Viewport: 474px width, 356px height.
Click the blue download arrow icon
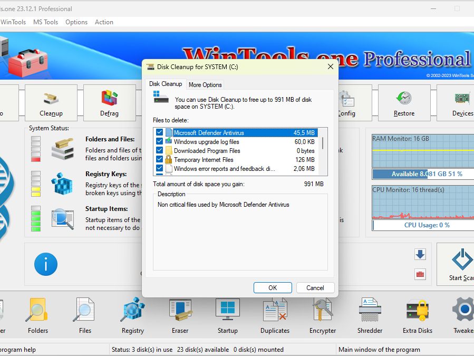click(420, 254)
